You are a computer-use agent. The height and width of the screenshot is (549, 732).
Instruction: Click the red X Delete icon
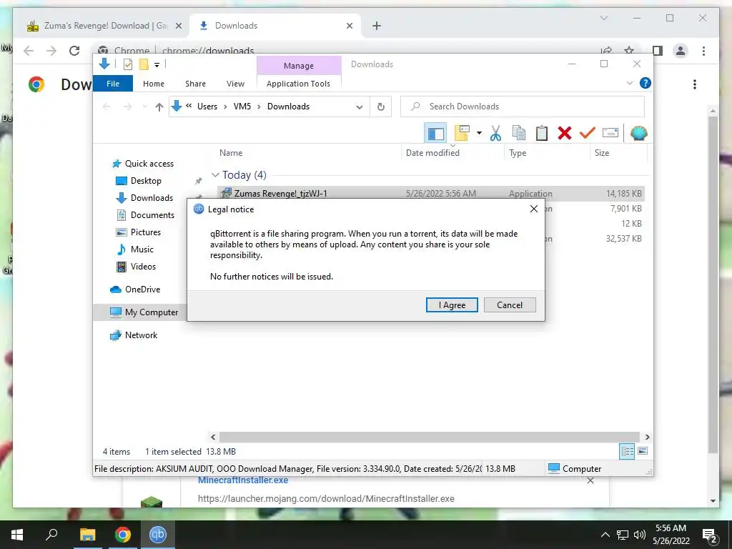pyautogui.click(x=565, y=133)
